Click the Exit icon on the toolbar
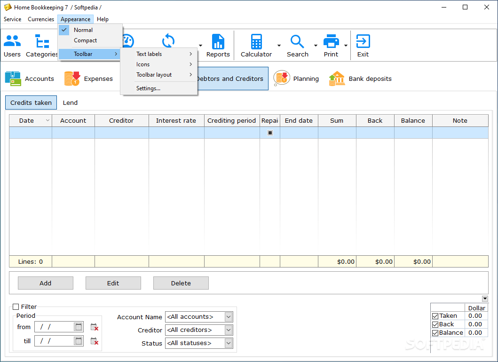The height and width of the screenshot is (362, 498). [x=363, y=41]
